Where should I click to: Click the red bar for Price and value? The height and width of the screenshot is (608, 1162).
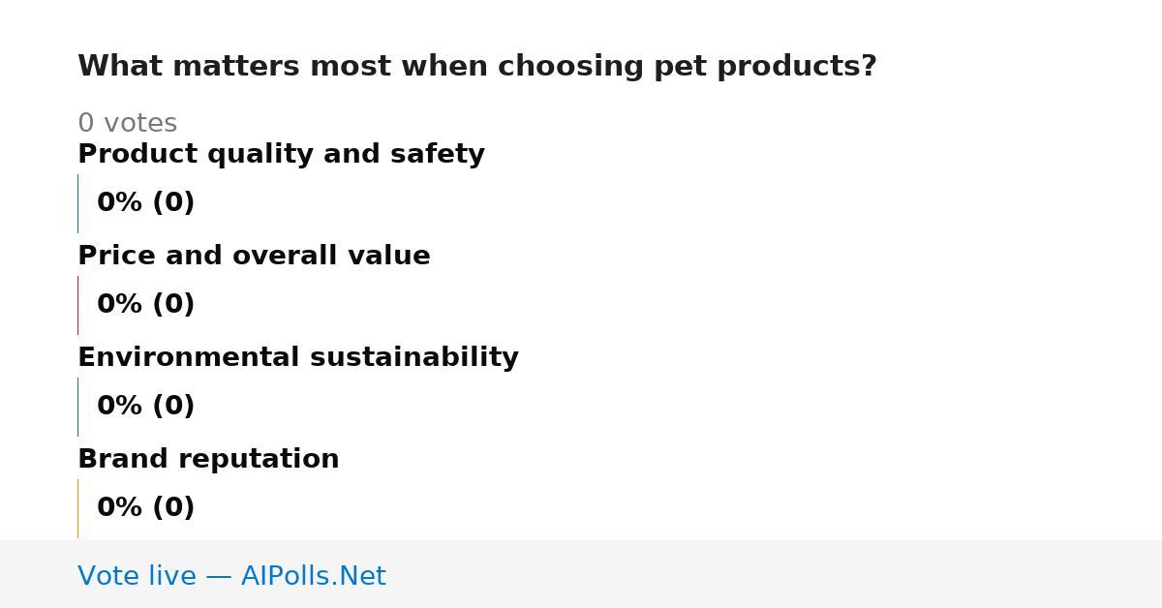(77, 305)
